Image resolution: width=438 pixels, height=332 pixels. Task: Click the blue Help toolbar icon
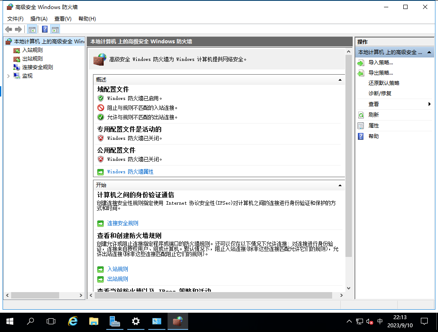click(x=45, y=29)
